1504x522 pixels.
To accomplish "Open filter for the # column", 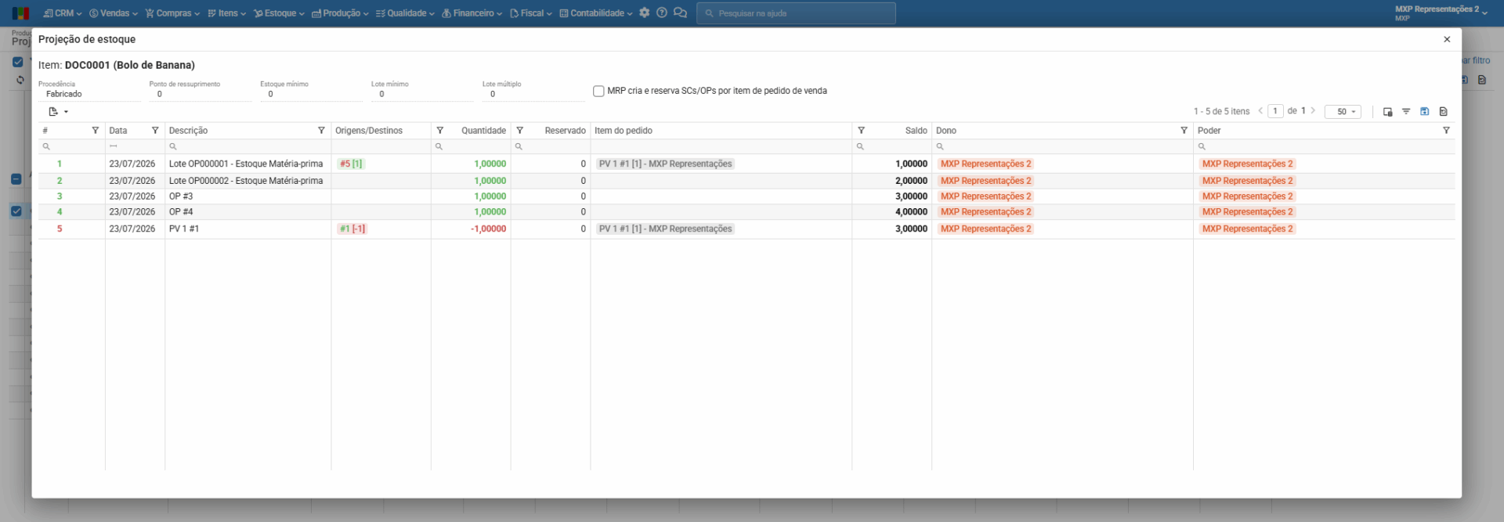I will 96,131.
